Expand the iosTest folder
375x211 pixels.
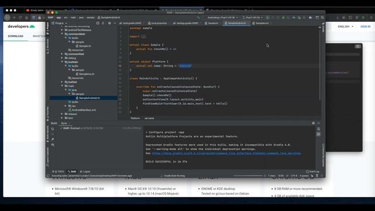coord(62,82)
